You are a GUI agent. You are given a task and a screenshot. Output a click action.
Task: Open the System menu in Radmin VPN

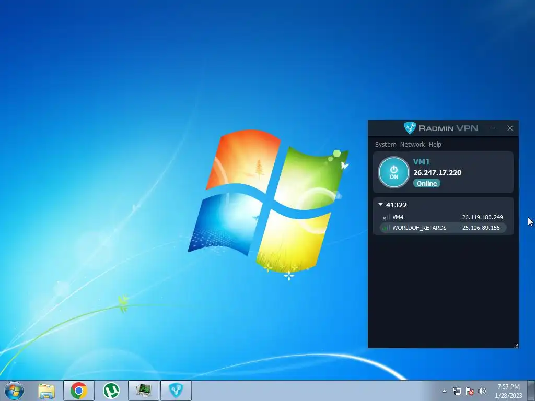pos(386,145)
